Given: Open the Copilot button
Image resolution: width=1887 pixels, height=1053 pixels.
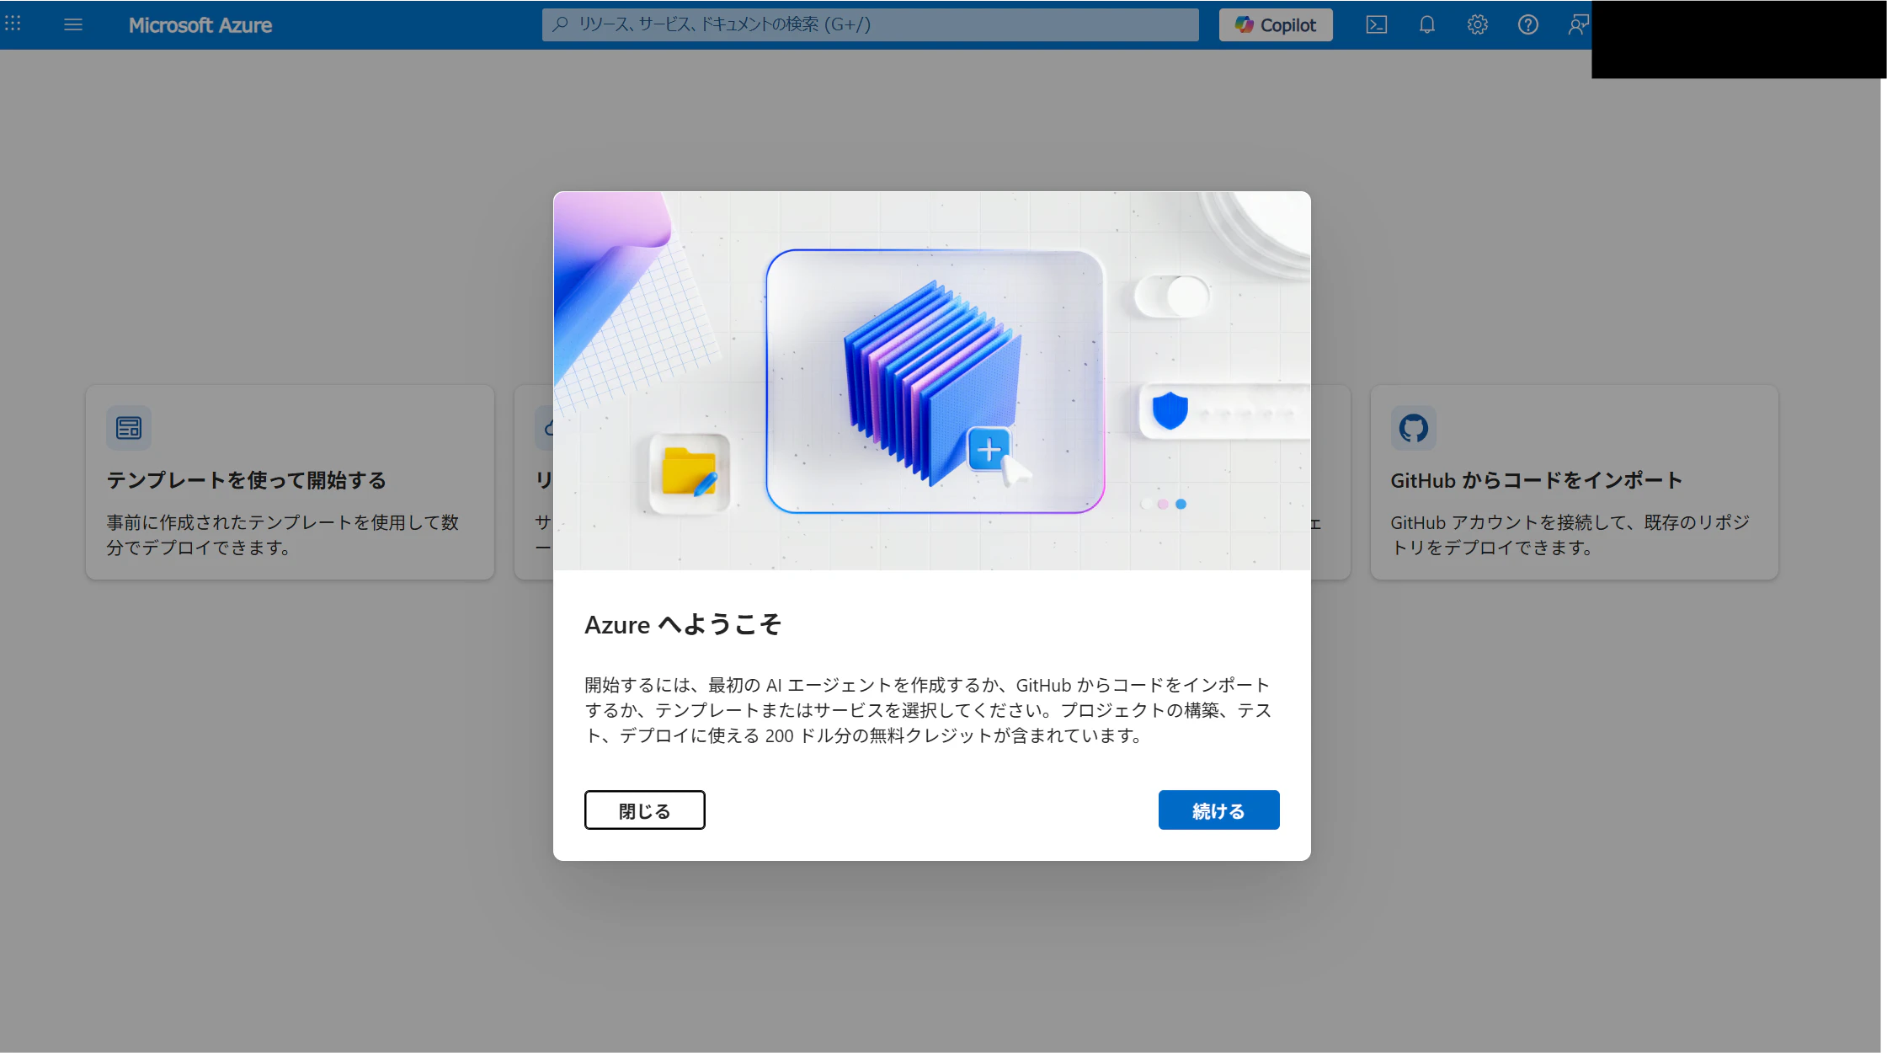Looking at the screenshot, I should [1275, 24].
